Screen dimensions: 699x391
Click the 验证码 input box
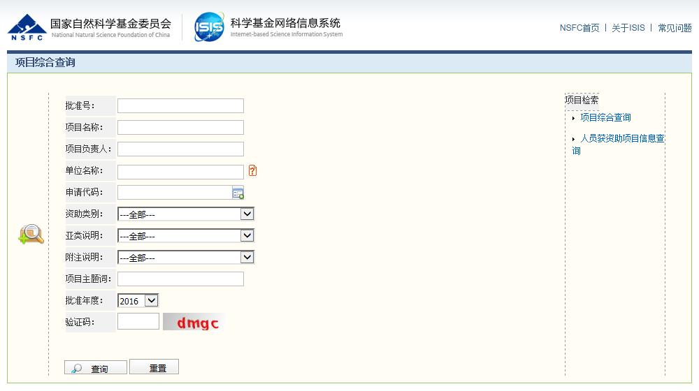pos(138,322)
